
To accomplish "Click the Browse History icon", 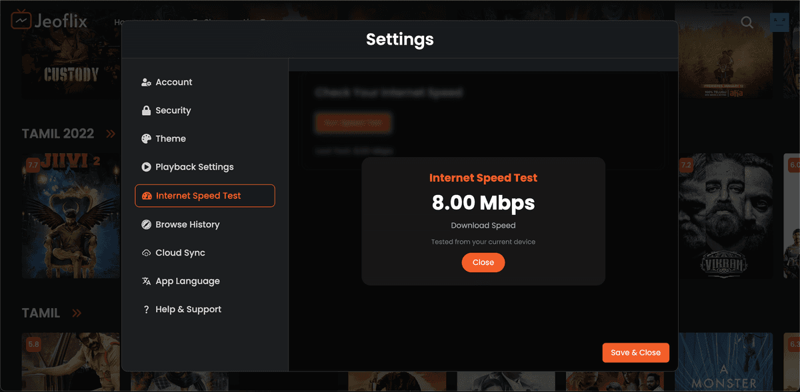I will [145, 224].
